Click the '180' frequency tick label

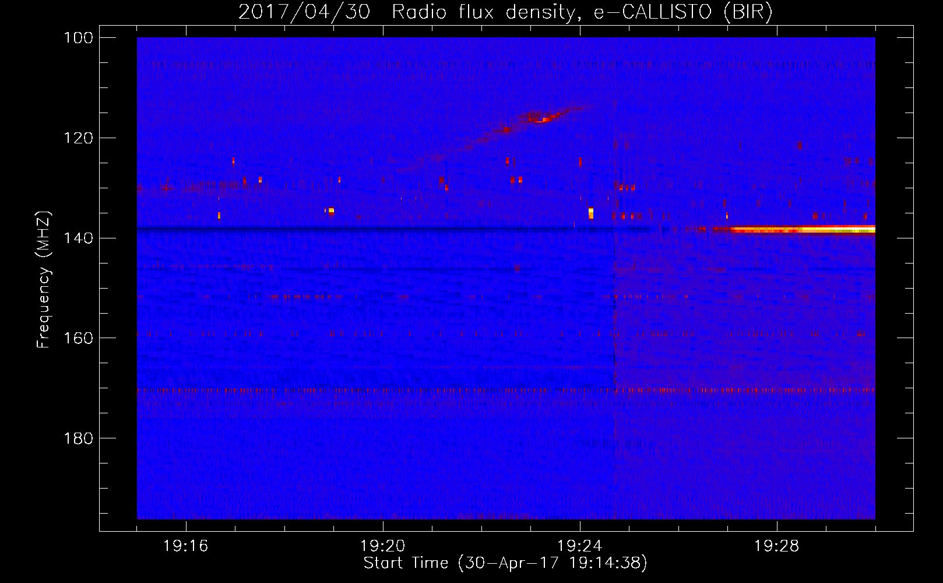tap(79, 438)
